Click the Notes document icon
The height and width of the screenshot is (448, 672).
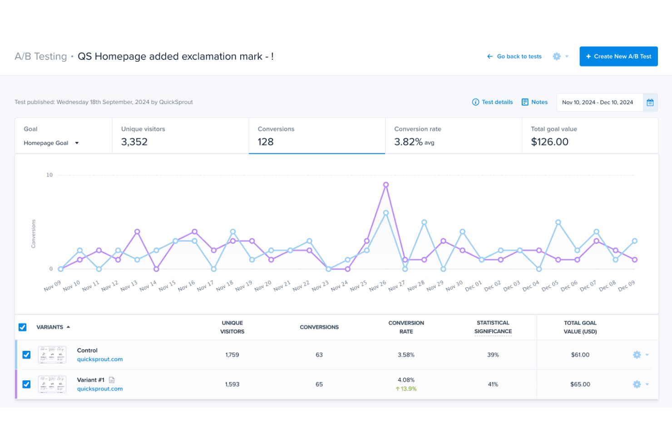pos(525,102)
